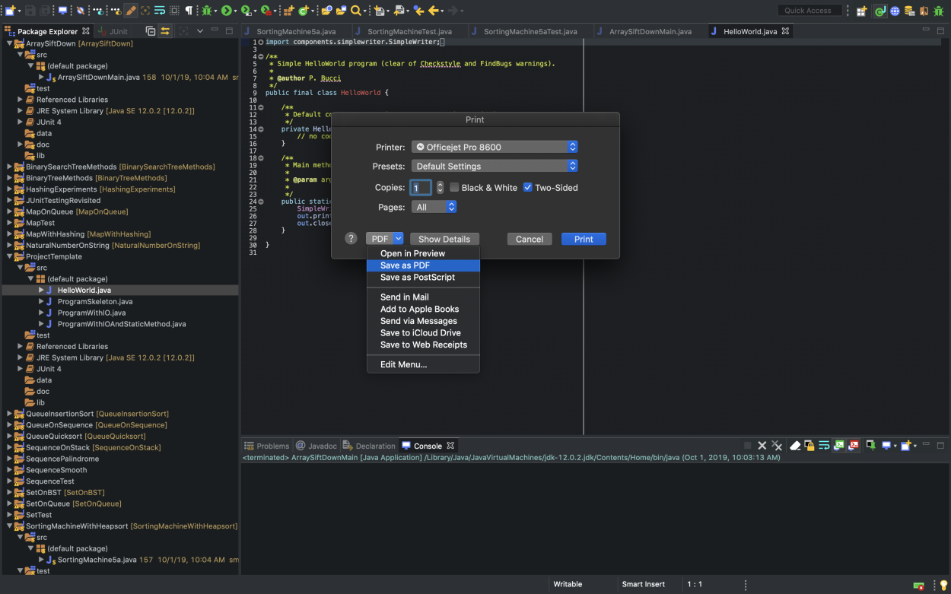The height and width of the screenshot is (594, 951).
Task: Toggle the console Scroll Lock icon
Action: tap(809, 446)
